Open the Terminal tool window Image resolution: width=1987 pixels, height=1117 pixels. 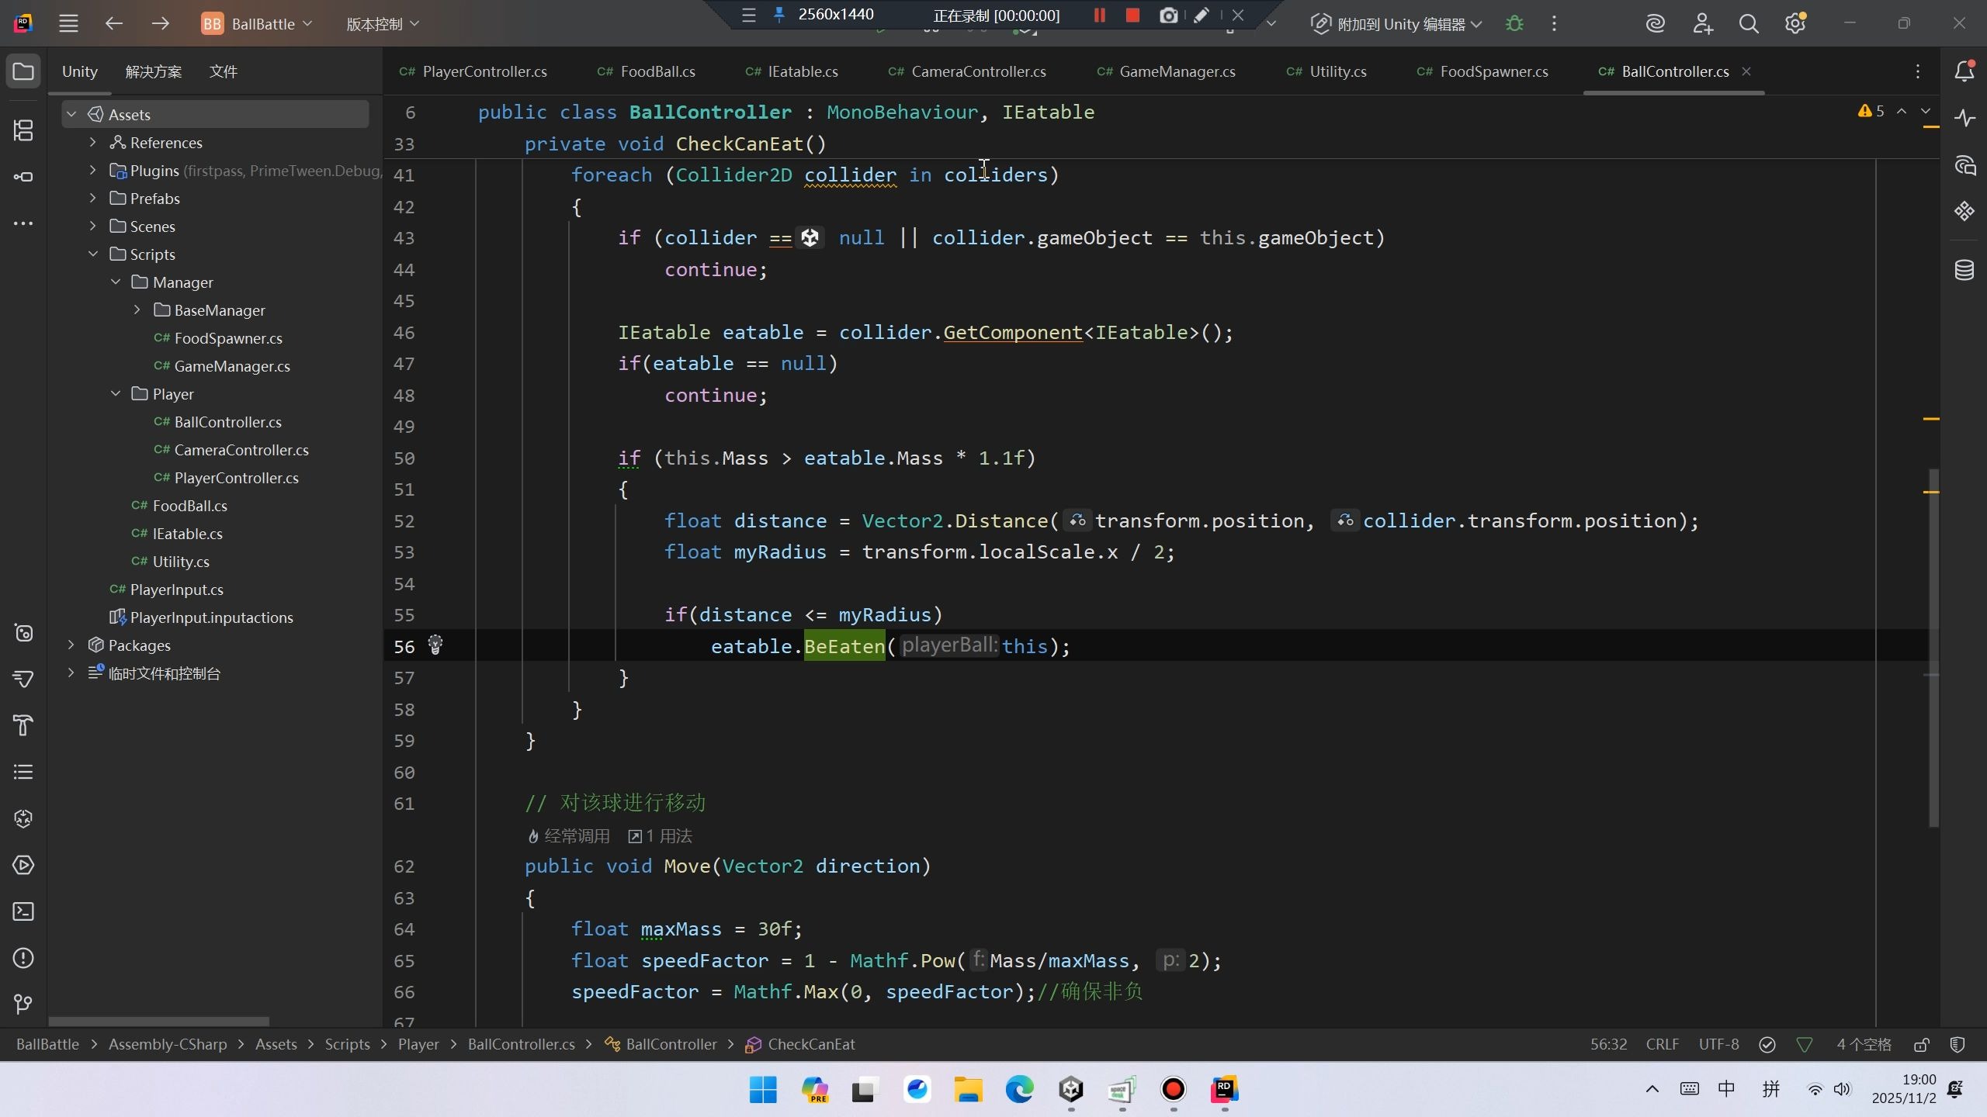(x=23, y=911)
